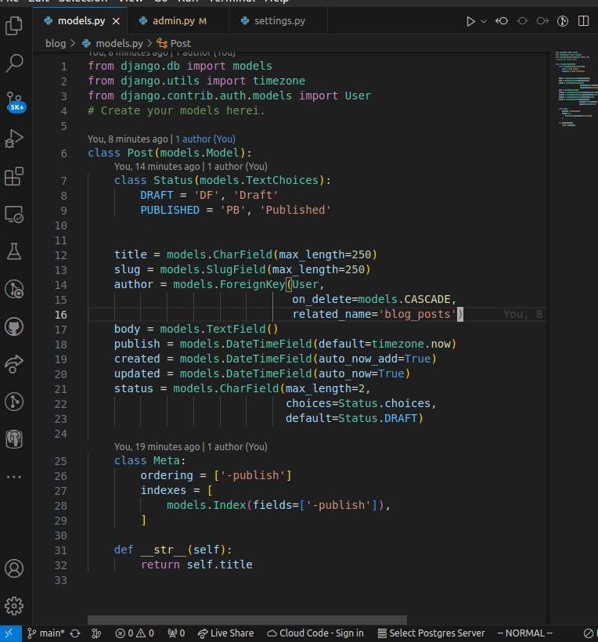
Task: Click 'SlugField' on line 13
Action: tap(236, 270)
